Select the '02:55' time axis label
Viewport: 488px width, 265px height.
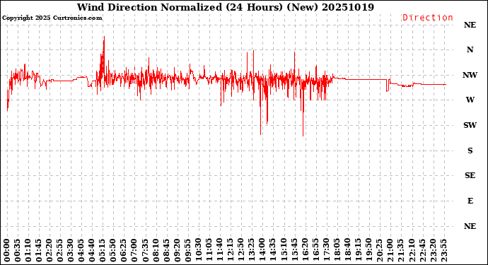pyautogui.click(x=60, y=251)
